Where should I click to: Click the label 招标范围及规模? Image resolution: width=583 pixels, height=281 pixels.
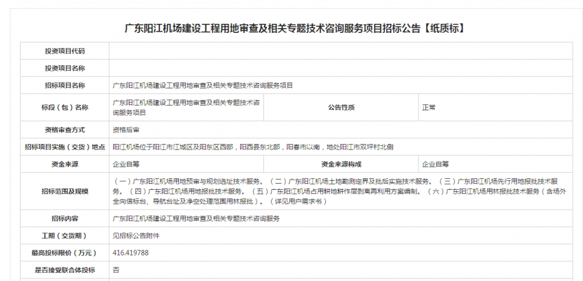(64, 191)
